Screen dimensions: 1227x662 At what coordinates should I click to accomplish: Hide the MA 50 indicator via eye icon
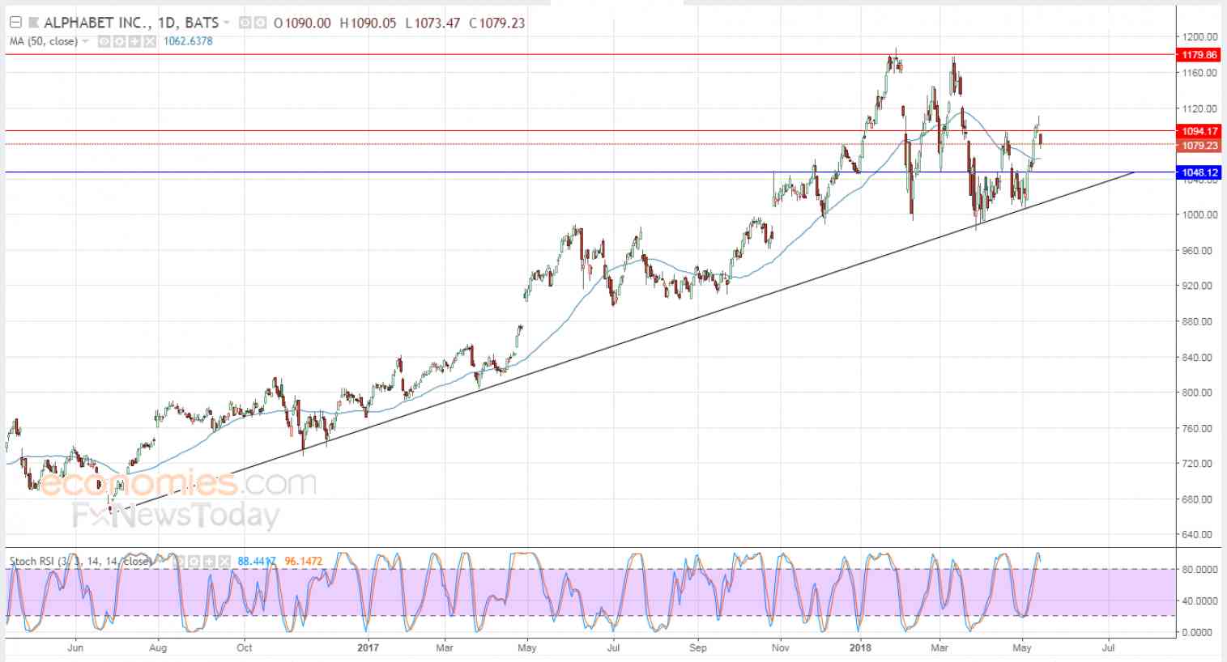pyautogui.click(x=104, y=41)
